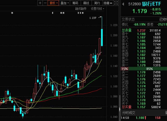
Task: Toggle 隐藏 hide panel button
Action: [108, 3]
